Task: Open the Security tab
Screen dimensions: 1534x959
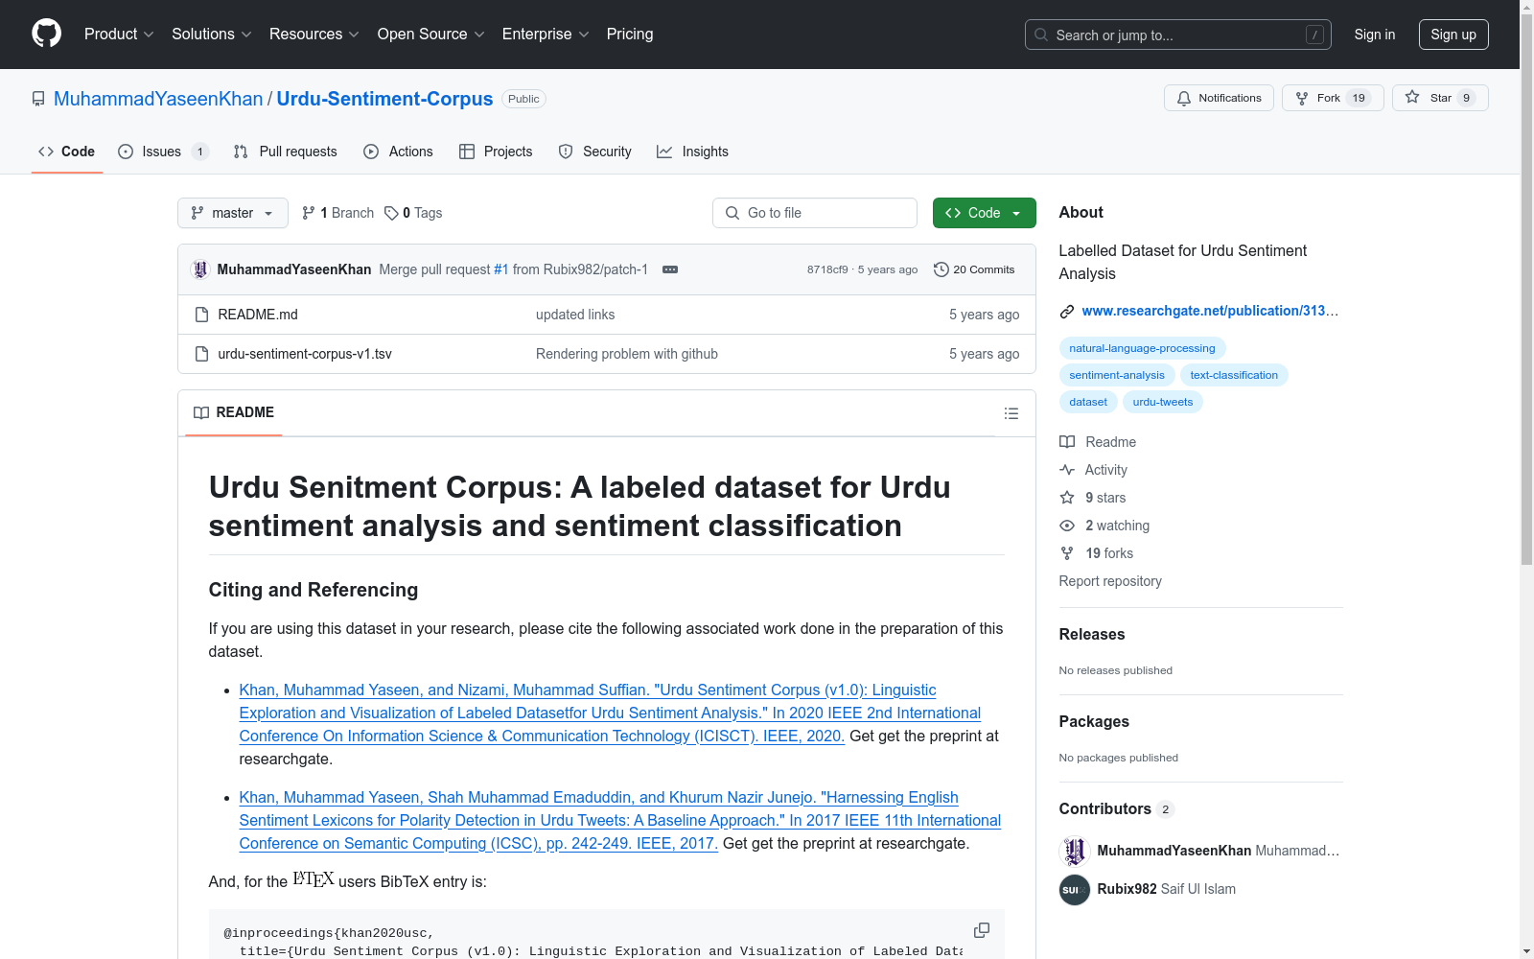Action: pyautogui.click(x=595, y=152)
